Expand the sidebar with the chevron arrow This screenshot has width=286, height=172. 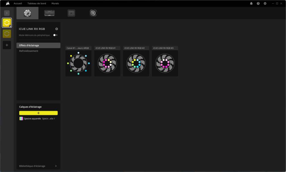click(7, 13)
